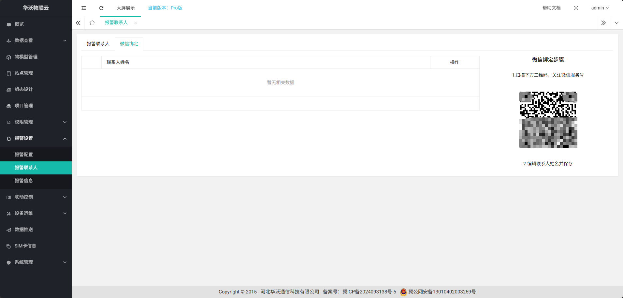Click the refresh page icon
Viewport: 623px width, 298px height.
(x=101, y=8)
